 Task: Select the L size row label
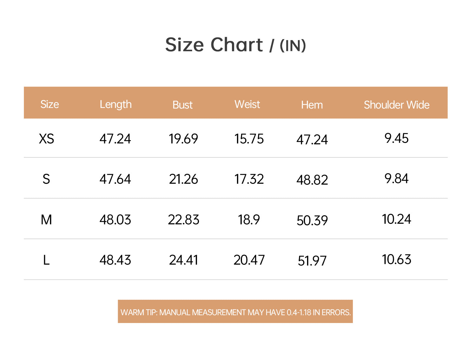point(46,260)
